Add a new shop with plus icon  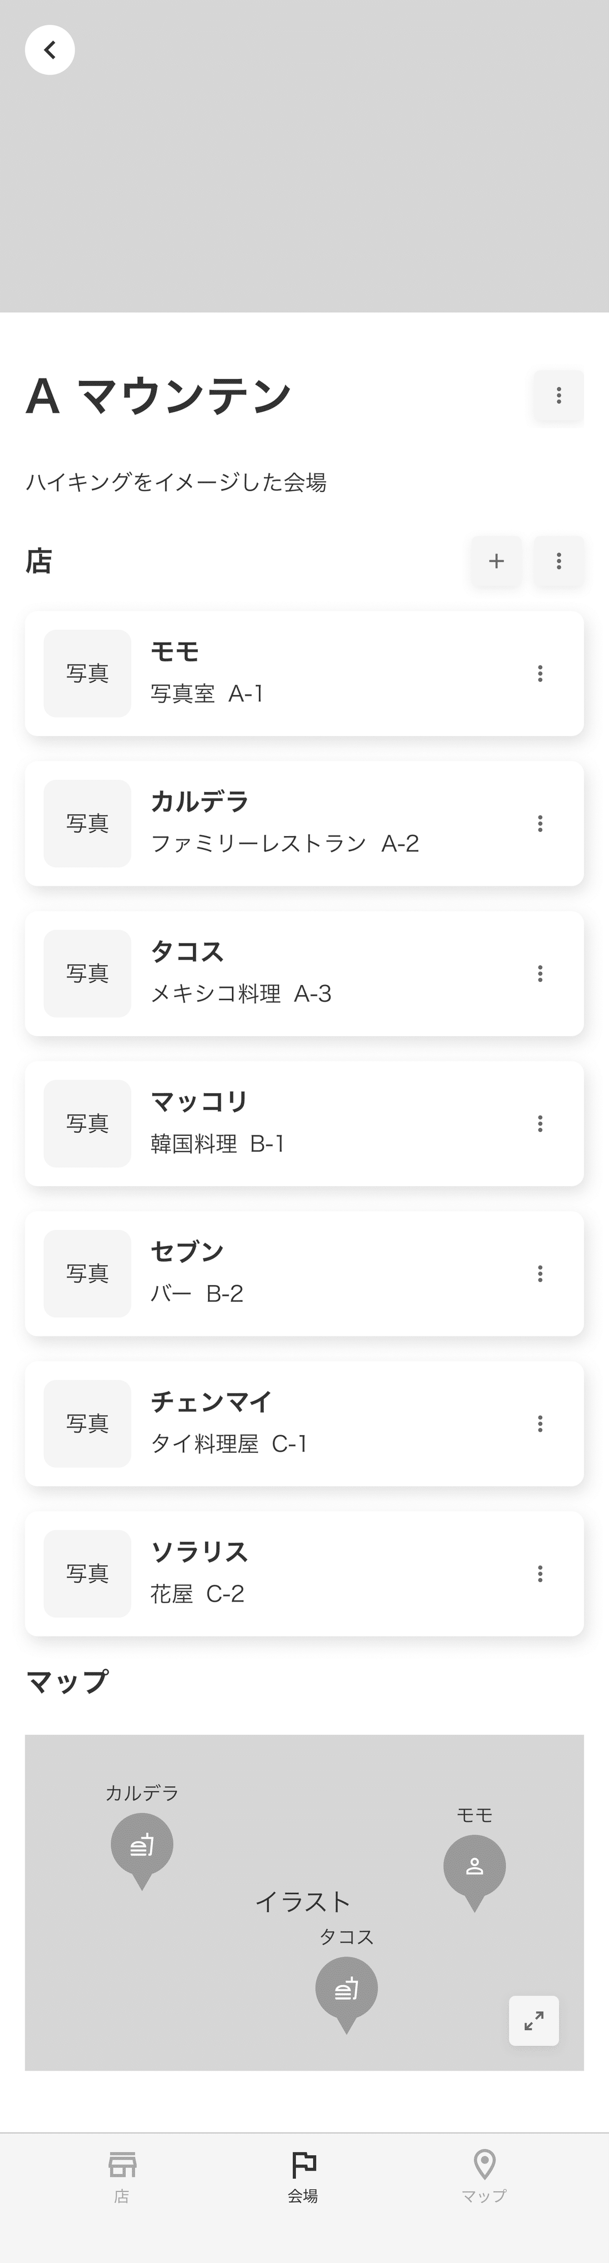[x=497, y=560]
